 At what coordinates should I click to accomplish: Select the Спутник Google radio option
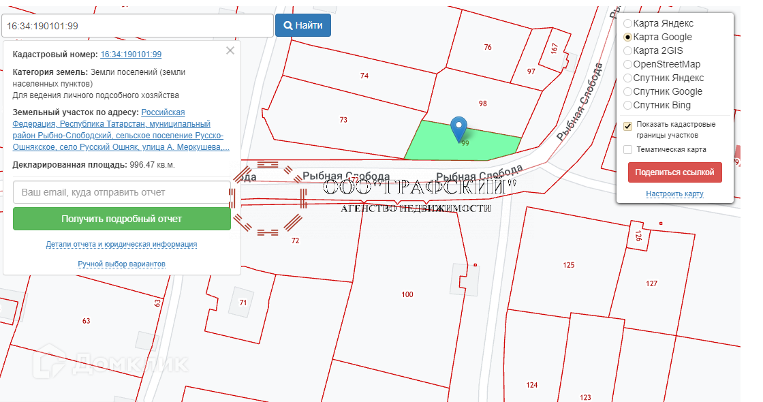coord(627,91)
